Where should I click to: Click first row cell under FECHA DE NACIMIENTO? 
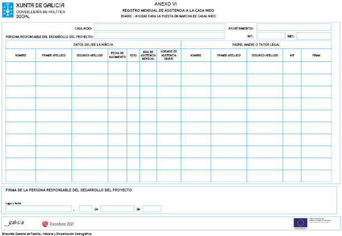coord(117,67)
